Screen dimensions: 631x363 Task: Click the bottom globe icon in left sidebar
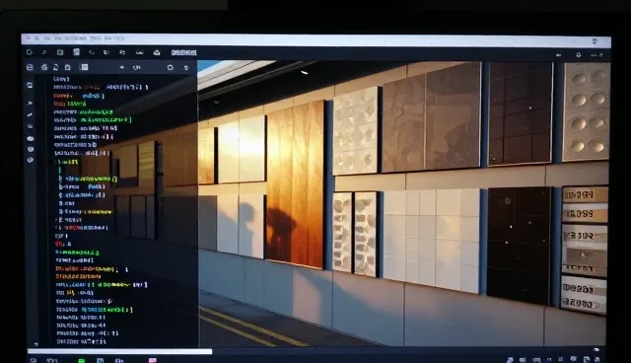pyautogui.click(x=31, y=160)
